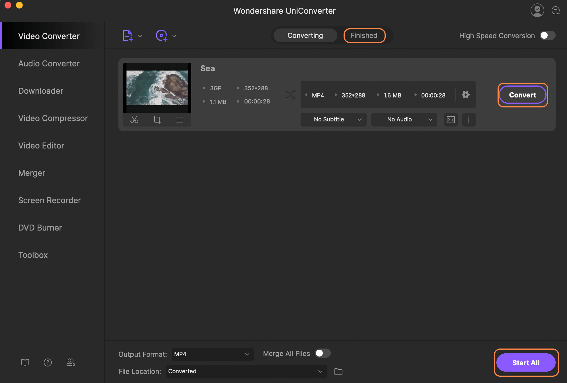This screenshot has height=383, width=567.
Task: Open the Output Format MP4 dropdown
Action: point(212,354)
